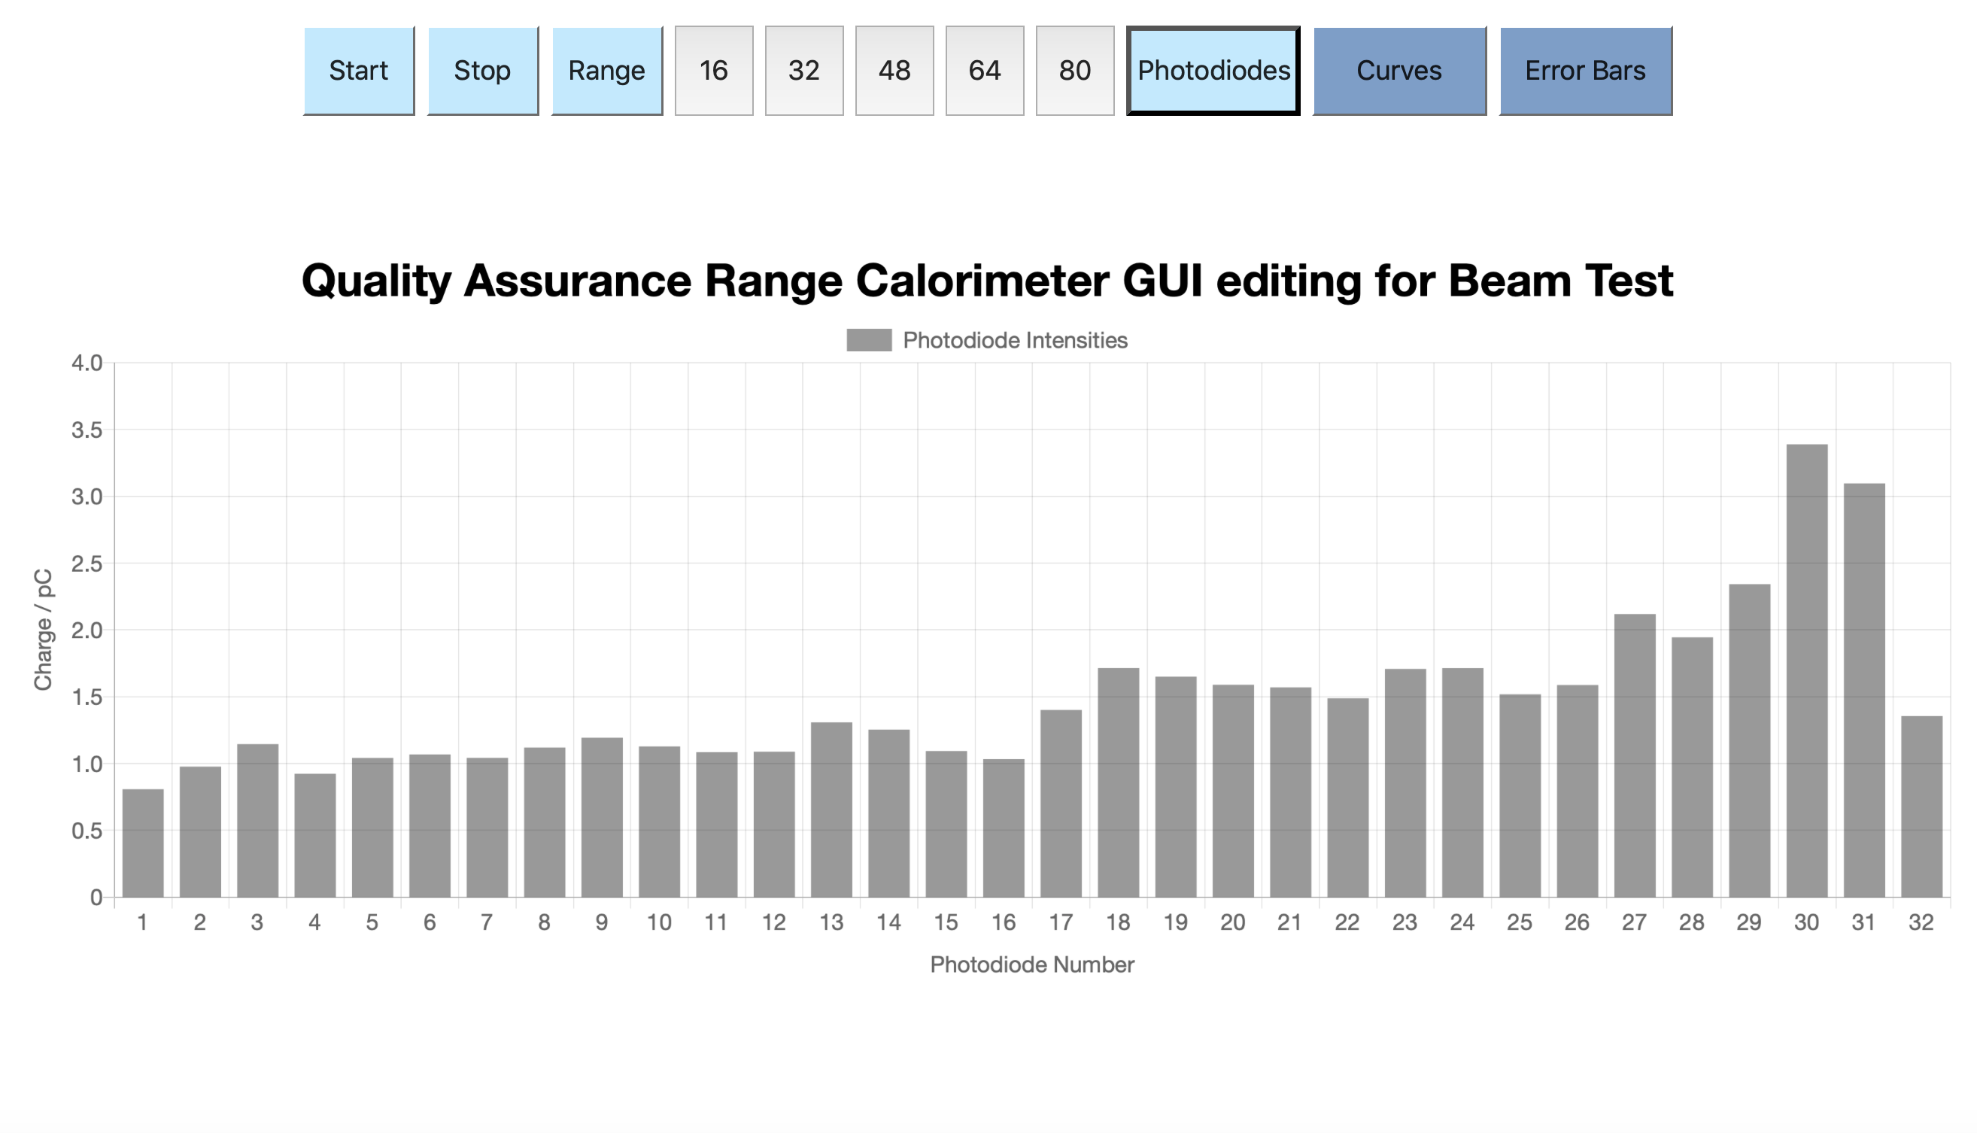Click the '2.5' y-axis tick label
This screenshot has width=1977, height=1133.
(x=87, y=563)
